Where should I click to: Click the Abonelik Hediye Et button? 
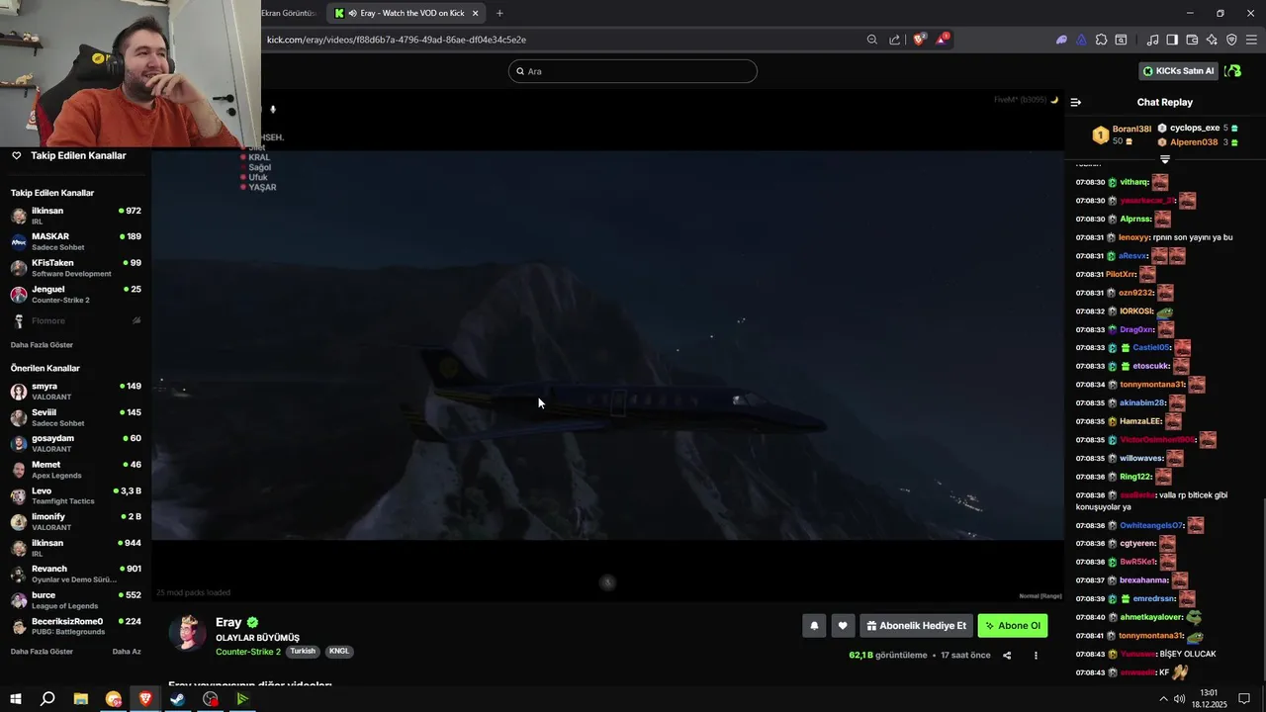(x=916, y=626)
